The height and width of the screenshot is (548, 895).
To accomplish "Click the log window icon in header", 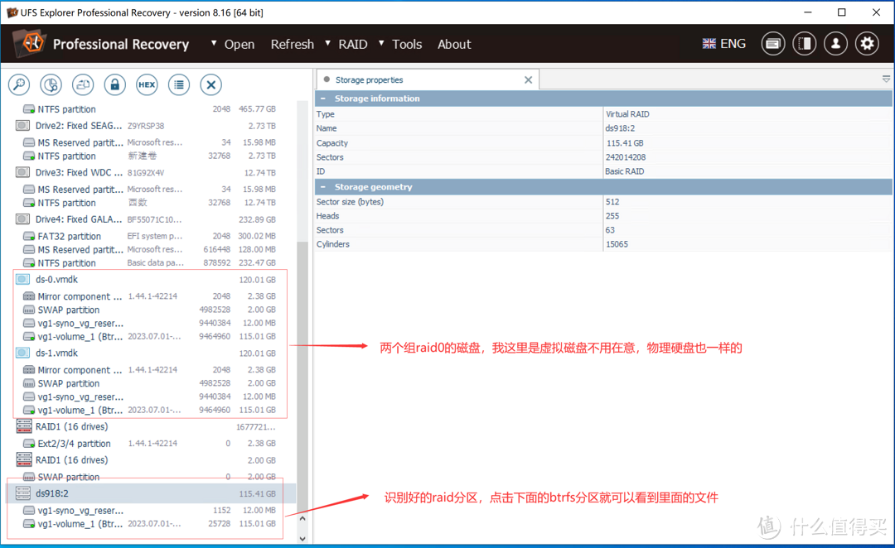I will pos(773,44).
